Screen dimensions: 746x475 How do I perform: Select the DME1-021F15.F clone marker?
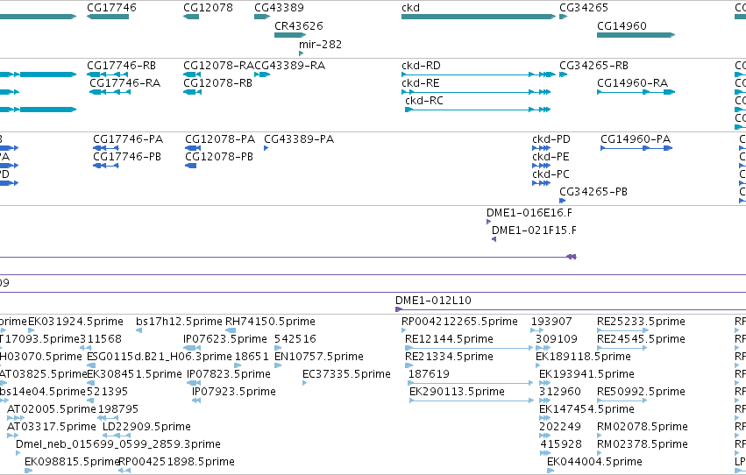[494, 239]
